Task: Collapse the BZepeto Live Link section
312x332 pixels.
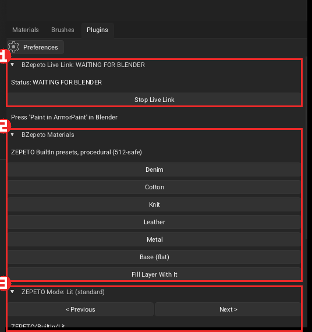Action: (x=12, y=65)
